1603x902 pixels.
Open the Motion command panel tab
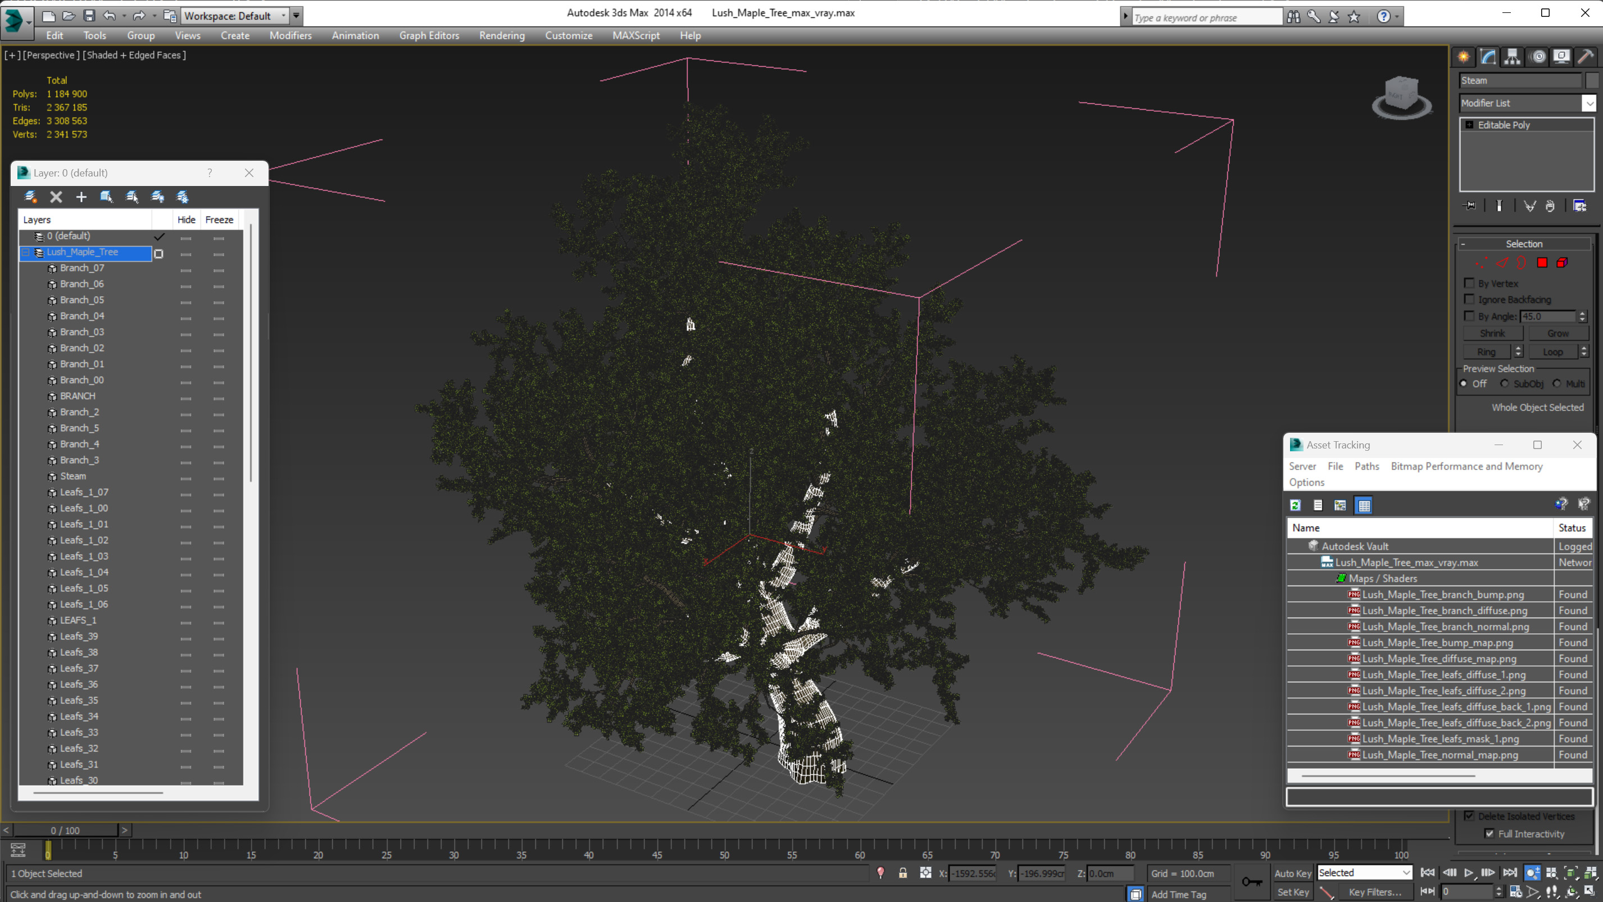point(1538,57)
